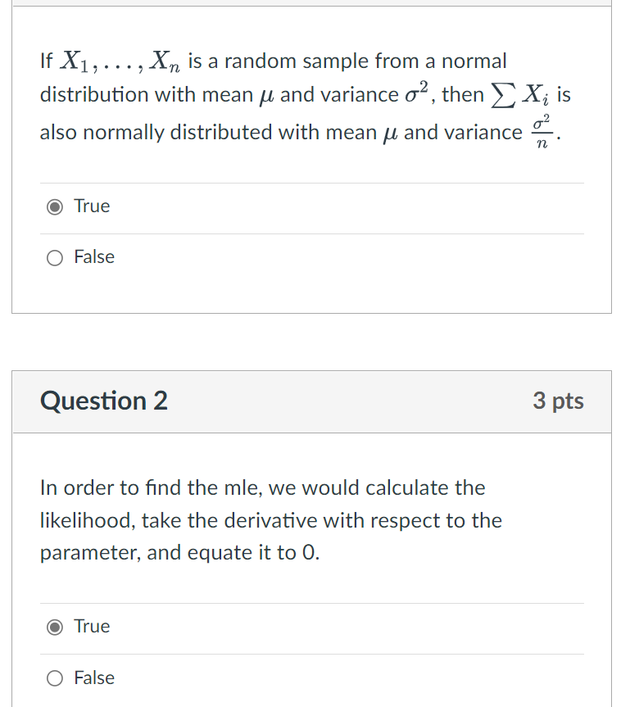Viewport: 621px width, 707px height.
Task: Click the True label text in Question 1
Action: coord(92,206)
